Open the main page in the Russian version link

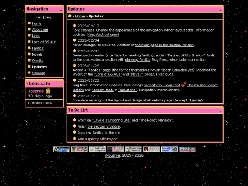pos(164,45)
